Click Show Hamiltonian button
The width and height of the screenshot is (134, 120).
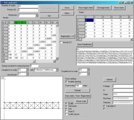(84, 44)
